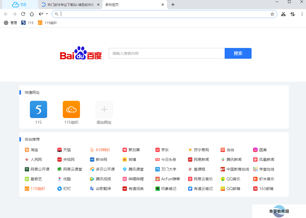306x218 pixels.
Task: Expand the dropdown beside the undo arrow
Action: [x=47, y=14]
